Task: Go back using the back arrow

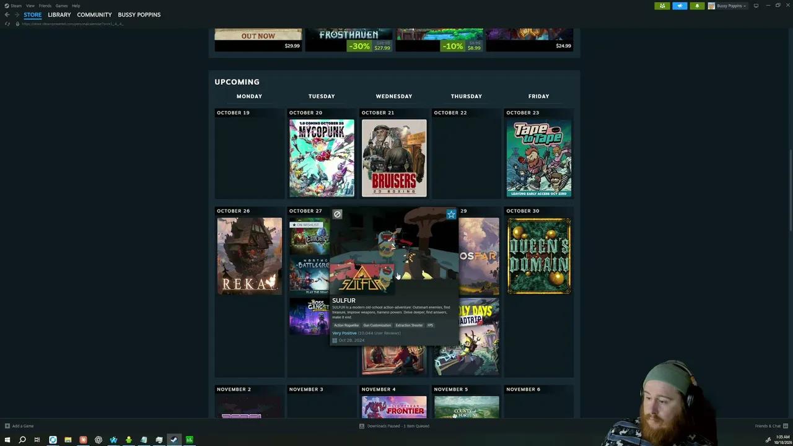Action: pyautogui.click(x=7, y=14)
